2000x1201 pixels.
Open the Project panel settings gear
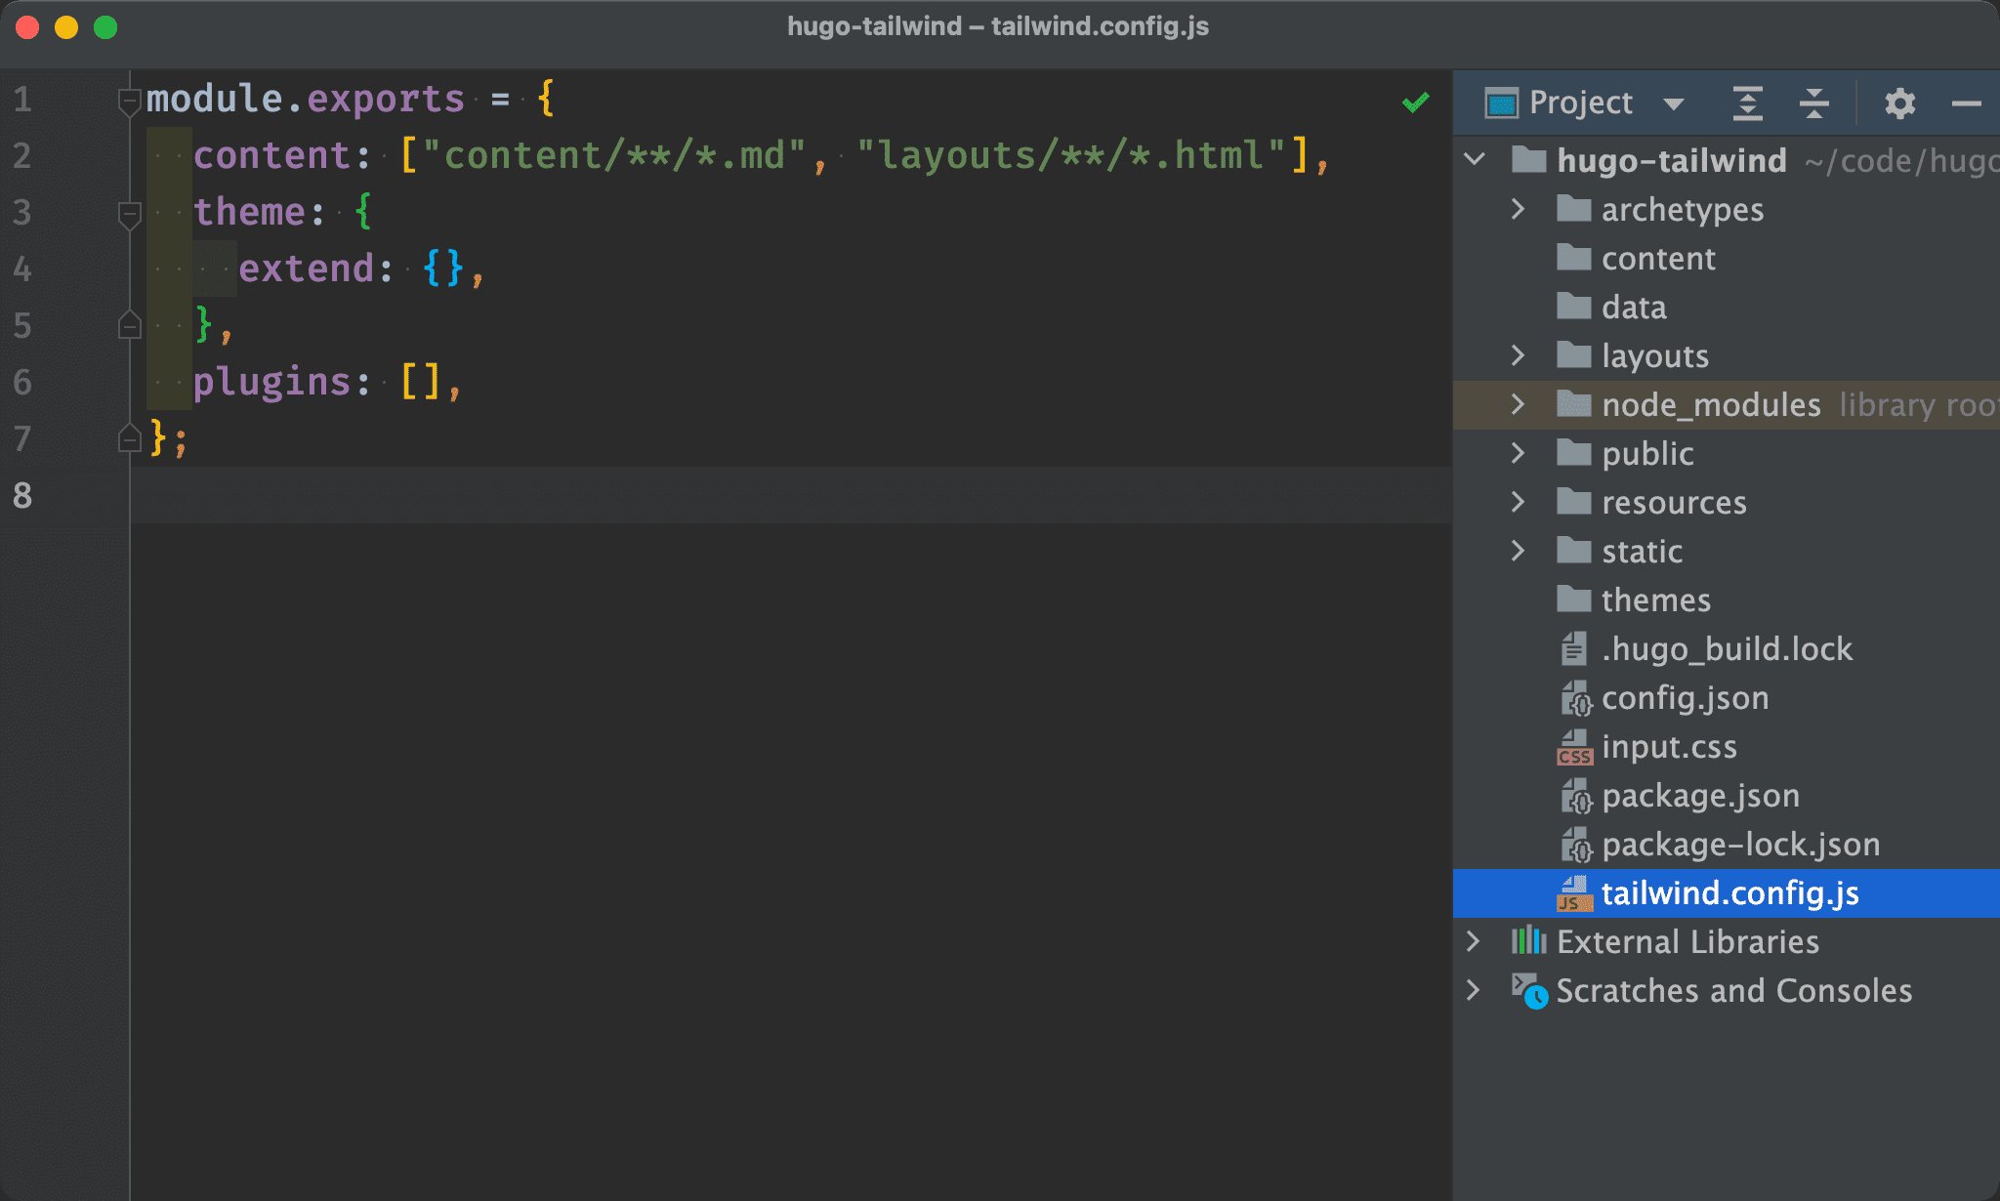(x=1899, y=103)
